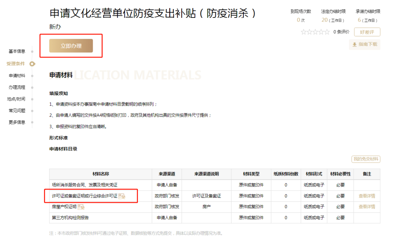Open 查看详情 for the 许可证及备案证 row
The width and height of the screenshot is (393, 239).
pyautogui.click(x=367, y=196)
